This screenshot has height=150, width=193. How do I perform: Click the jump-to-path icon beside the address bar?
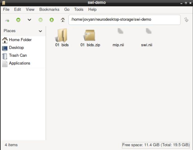click(x=186, y=20)
